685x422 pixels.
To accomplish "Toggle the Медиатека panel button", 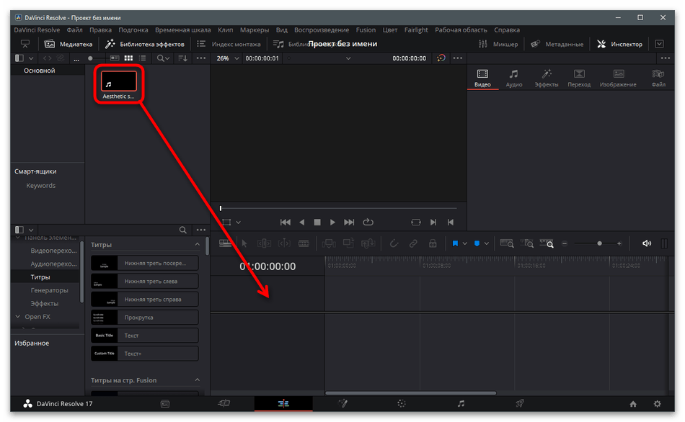I will 68,44.
